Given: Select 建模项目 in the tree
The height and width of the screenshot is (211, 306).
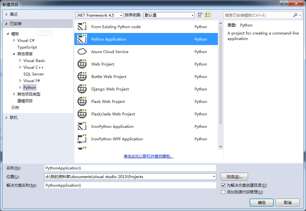Looking at the screenshot, I should click(25, 101).
